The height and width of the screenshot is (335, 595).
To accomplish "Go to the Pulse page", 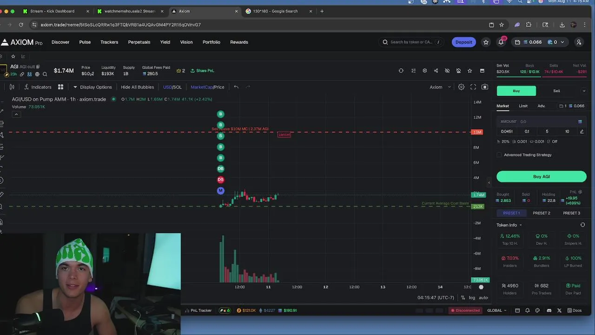I will point(85,42).
